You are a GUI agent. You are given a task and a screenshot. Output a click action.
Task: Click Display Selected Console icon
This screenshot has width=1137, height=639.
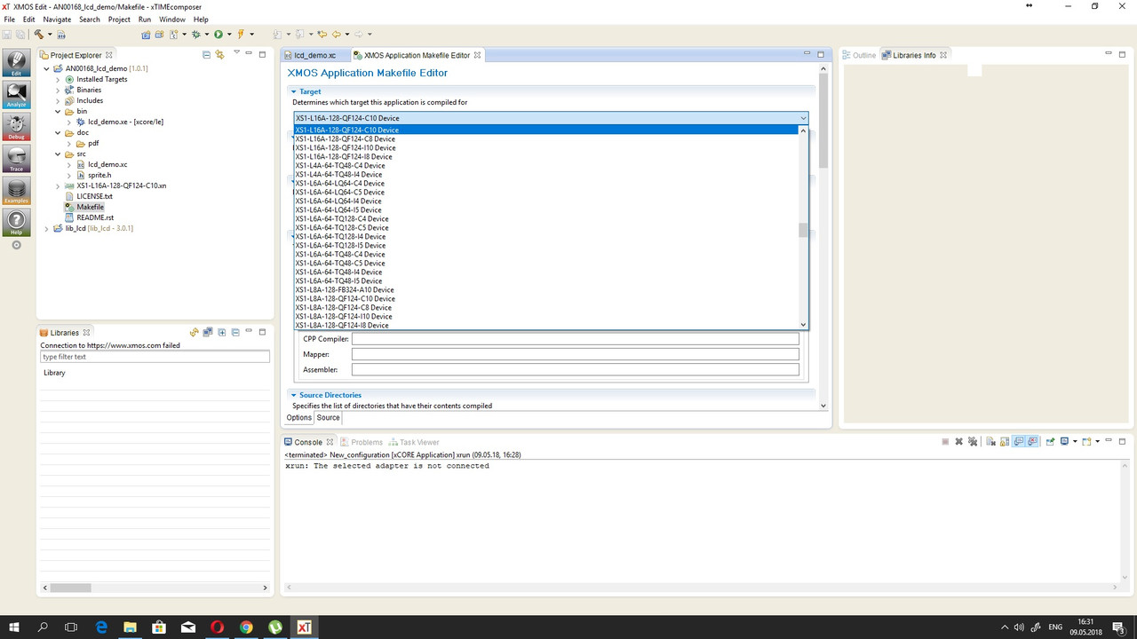pyautogui.click(x=1064, y=441)
